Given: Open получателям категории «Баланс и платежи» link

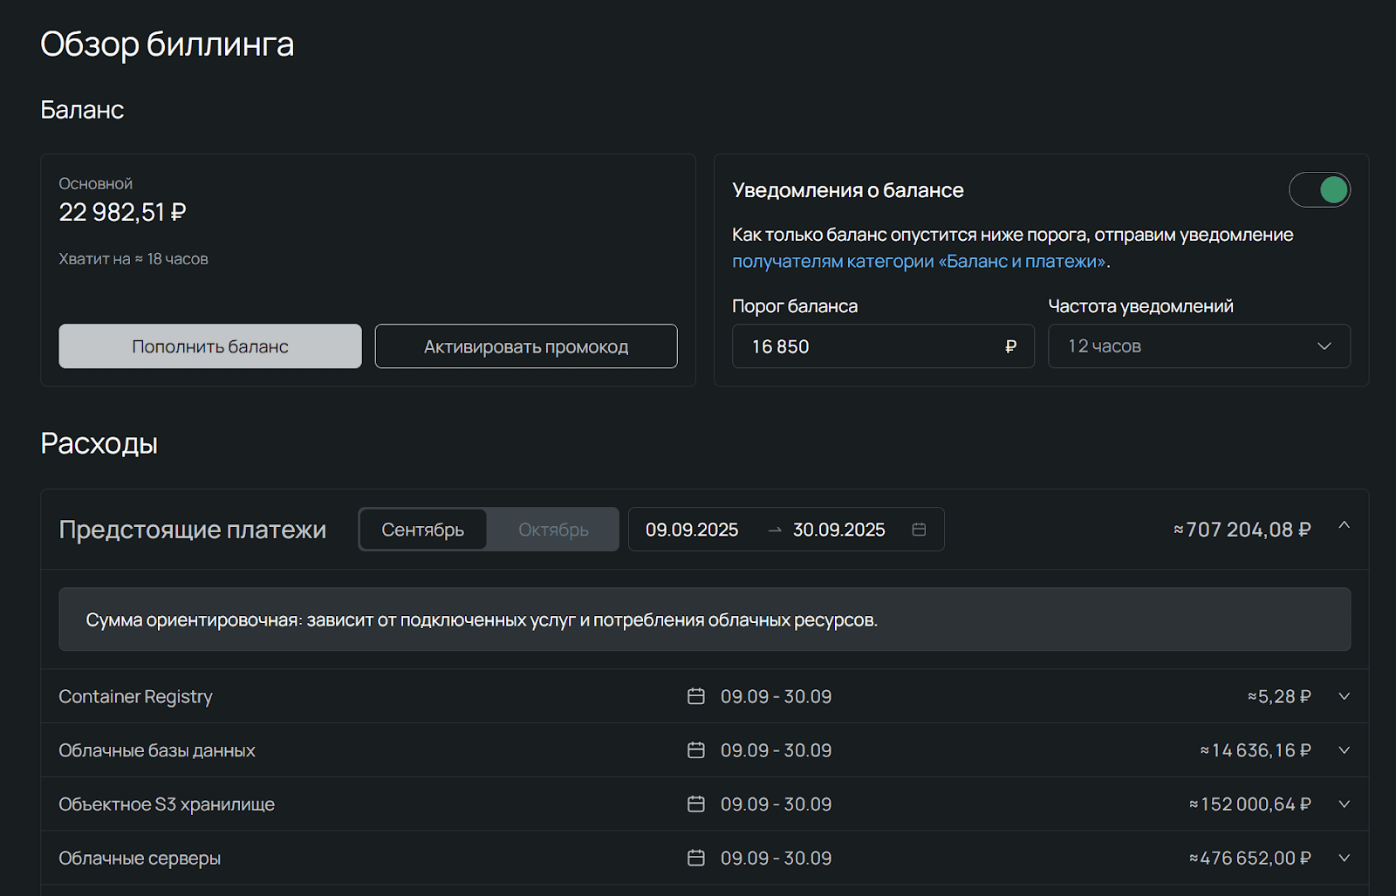Looking at the screenshot, I should [x=919, y=261].
